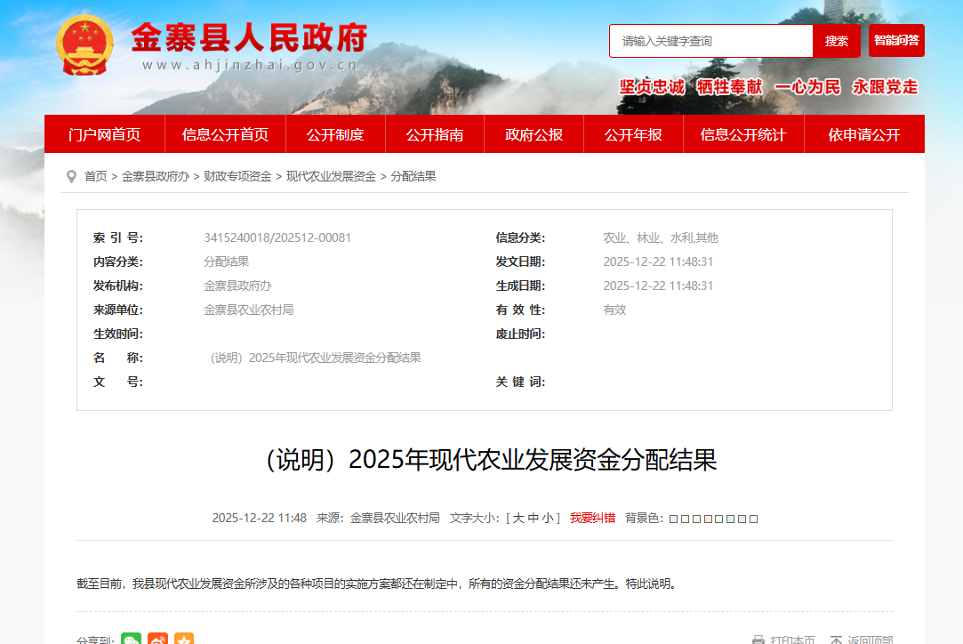The height and width of the screenshot is (644, 963).
Task: Share the article via Weibo icon
Action: (157, 639)
